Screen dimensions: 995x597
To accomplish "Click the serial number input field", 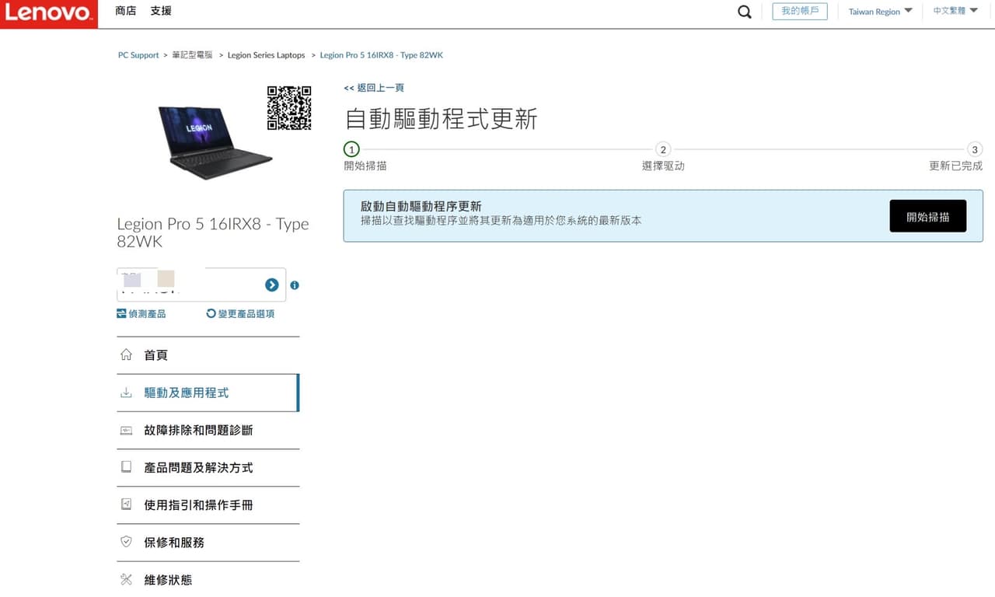I will [x=201, y=285].
